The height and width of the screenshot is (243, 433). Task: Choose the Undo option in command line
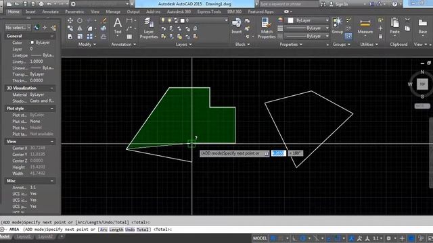click(x=130, y=230)
